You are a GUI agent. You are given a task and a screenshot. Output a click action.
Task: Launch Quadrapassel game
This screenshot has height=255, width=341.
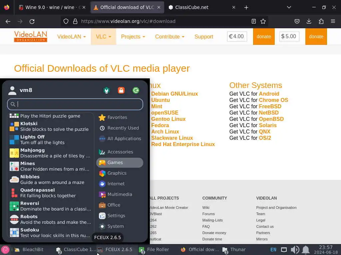(51, 193)
